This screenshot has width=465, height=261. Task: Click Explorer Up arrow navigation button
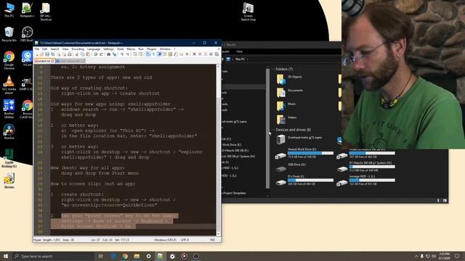223,59
